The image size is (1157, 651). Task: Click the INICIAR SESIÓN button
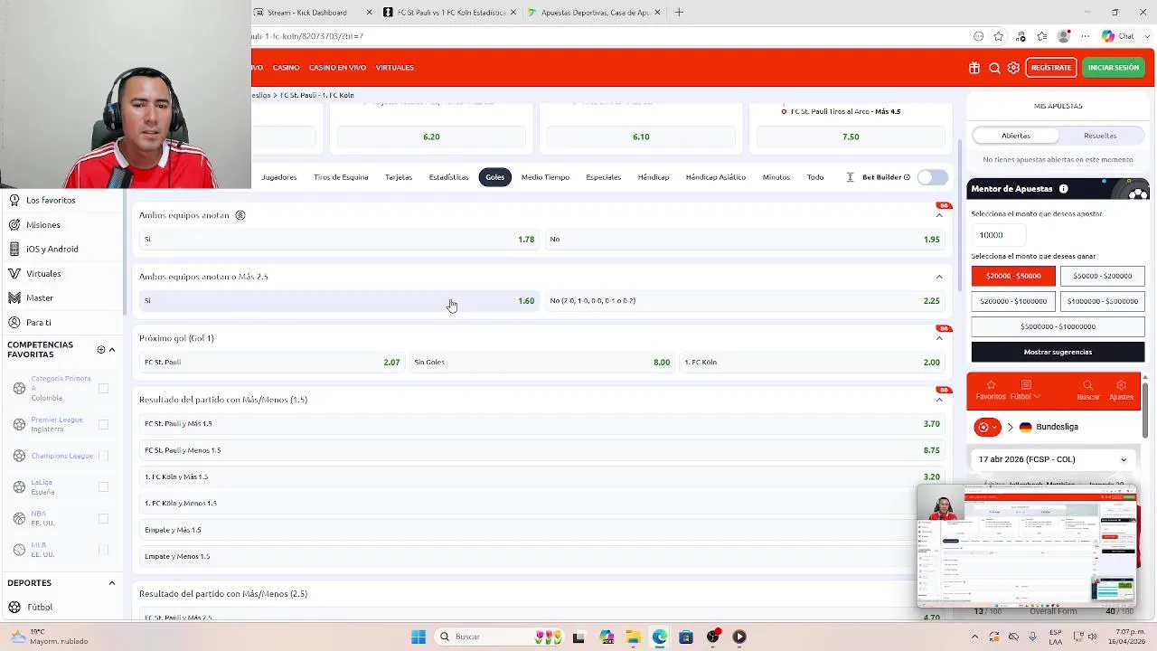(x=1114, y=68)
